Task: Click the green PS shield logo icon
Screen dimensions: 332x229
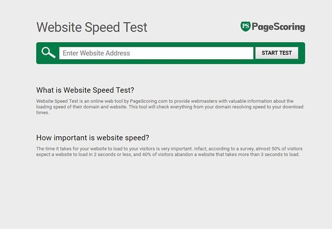Action: tap(245, 26)
